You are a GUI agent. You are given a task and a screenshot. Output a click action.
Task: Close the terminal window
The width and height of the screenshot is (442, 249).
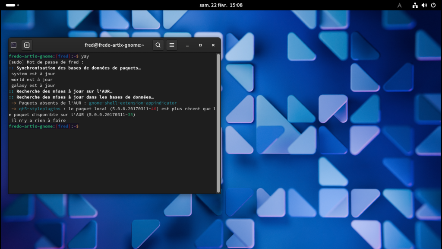pyautogui.click(x=213, y=45)
